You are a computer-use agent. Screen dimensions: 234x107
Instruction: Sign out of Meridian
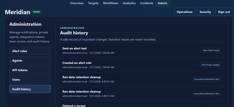(x=224, y=12)
